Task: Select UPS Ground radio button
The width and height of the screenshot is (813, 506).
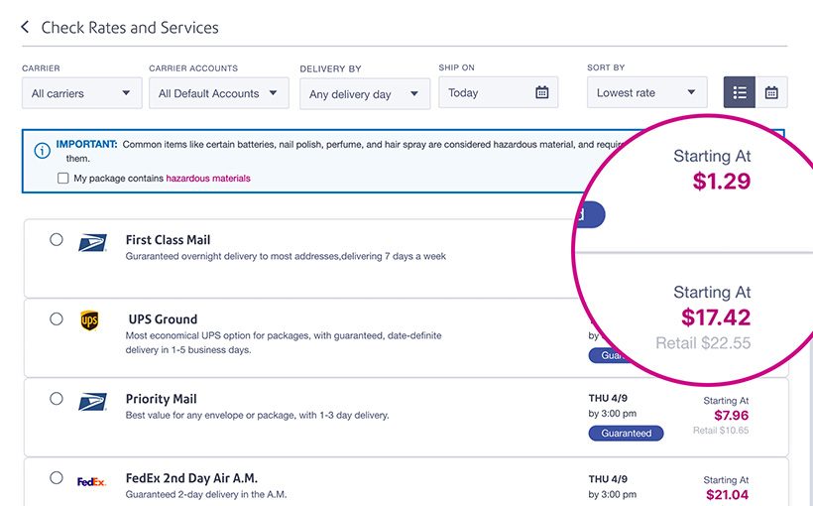Action: [57, 318]
